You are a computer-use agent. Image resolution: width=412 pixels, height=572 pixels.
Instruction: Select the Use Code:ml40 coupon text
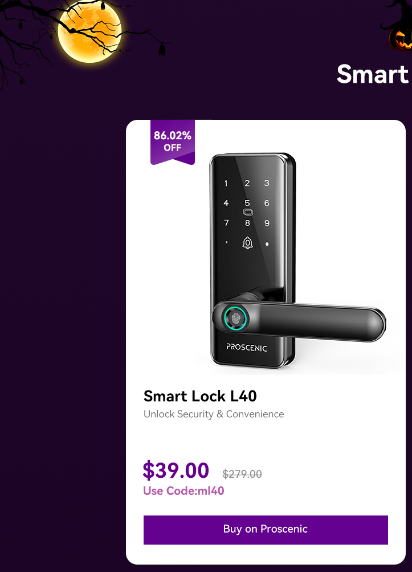coord(183,490)
